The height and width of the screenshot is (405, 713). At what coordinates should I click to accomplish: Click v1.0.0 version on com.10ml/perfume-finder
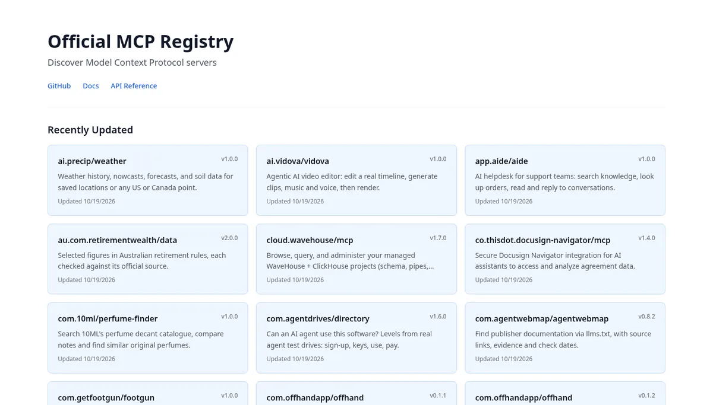[x=229, y=317]
